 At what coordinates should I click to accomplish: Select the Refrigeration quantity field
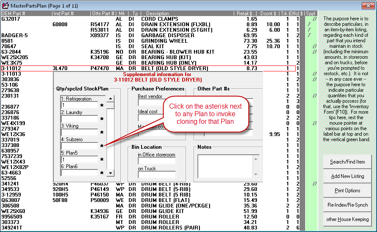click(x=79, y=105)
